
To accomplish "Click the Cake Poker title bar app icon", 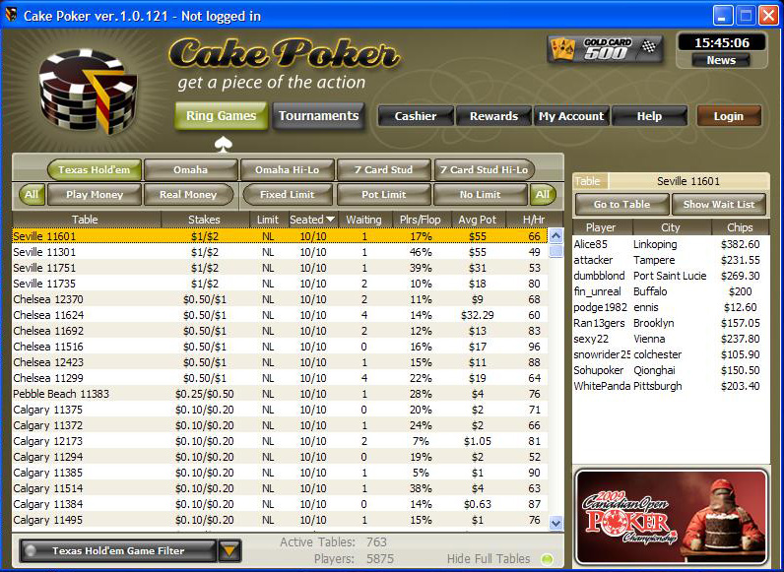I will click(x=11, y=15).
